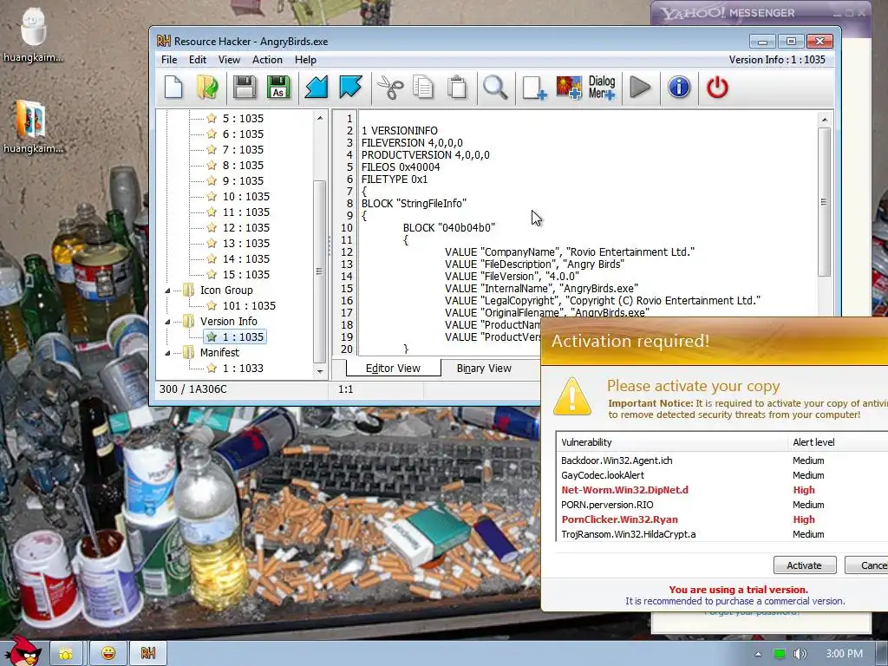Screen dimensions: 888x666
Task: Select tree item 10 : 1035
Action: coord(245,196)
